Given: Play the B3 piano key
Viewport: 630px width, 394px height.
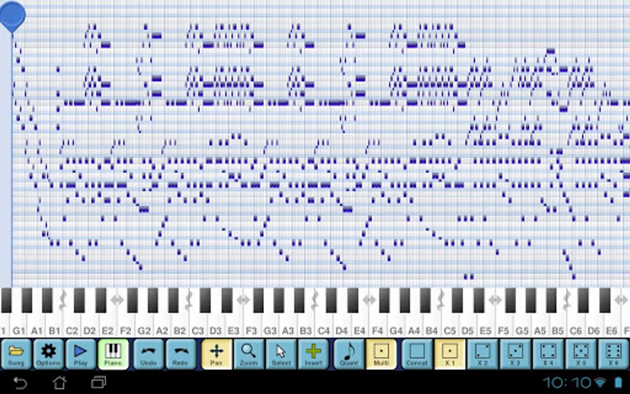Looking at the screenshot, I should (x=306, y=324).
